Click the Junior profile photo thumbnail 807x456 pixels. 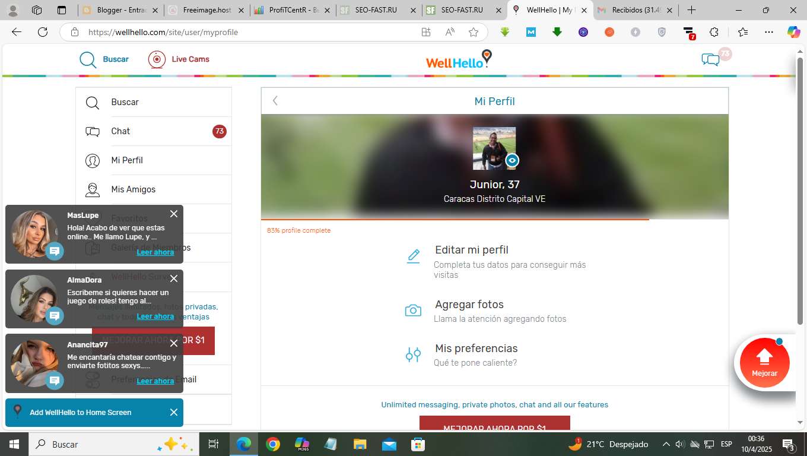click(x=494, y=148)
